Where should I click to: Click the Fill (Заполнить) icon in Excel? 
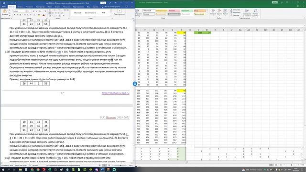point(231,12)
